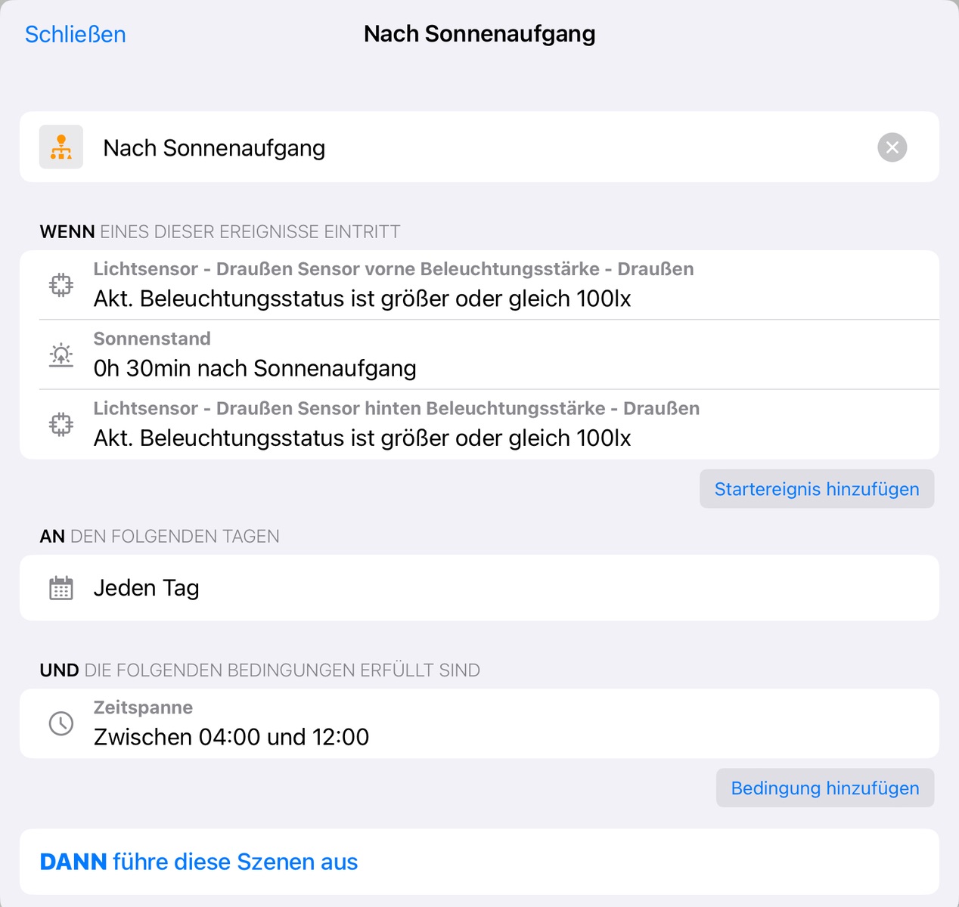Tap the front light sensor chip icon

click(x=61, y=285)
